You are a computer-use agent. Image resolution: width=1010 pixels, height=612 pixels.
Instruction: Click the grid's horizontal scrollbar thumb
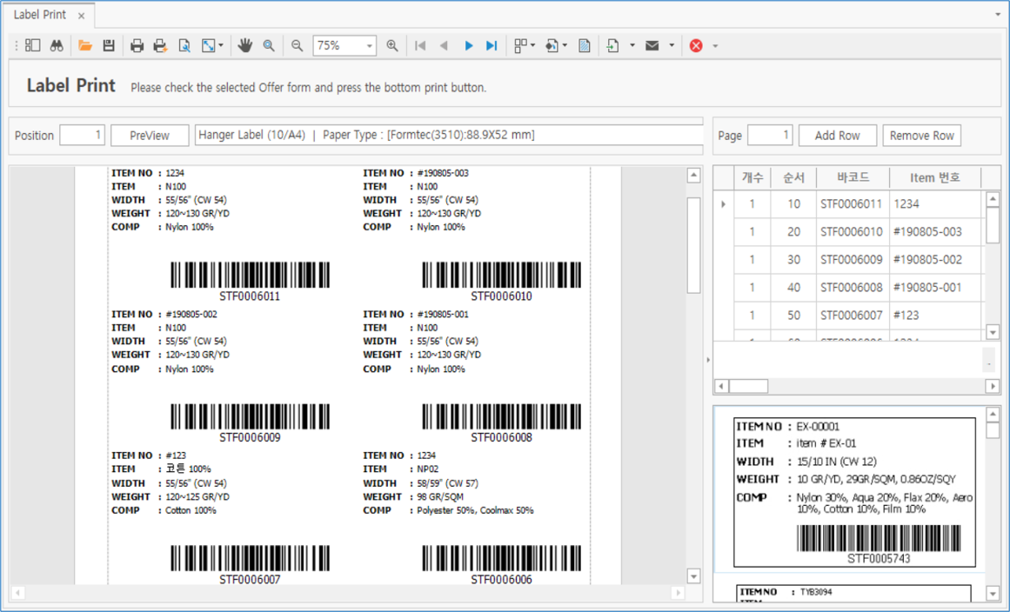point(748,386)
